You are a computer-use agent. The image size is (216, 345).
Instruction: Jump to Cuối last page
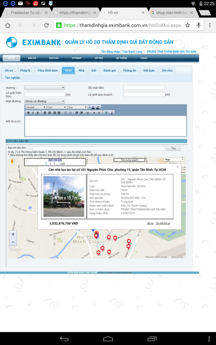click(62, 164)
